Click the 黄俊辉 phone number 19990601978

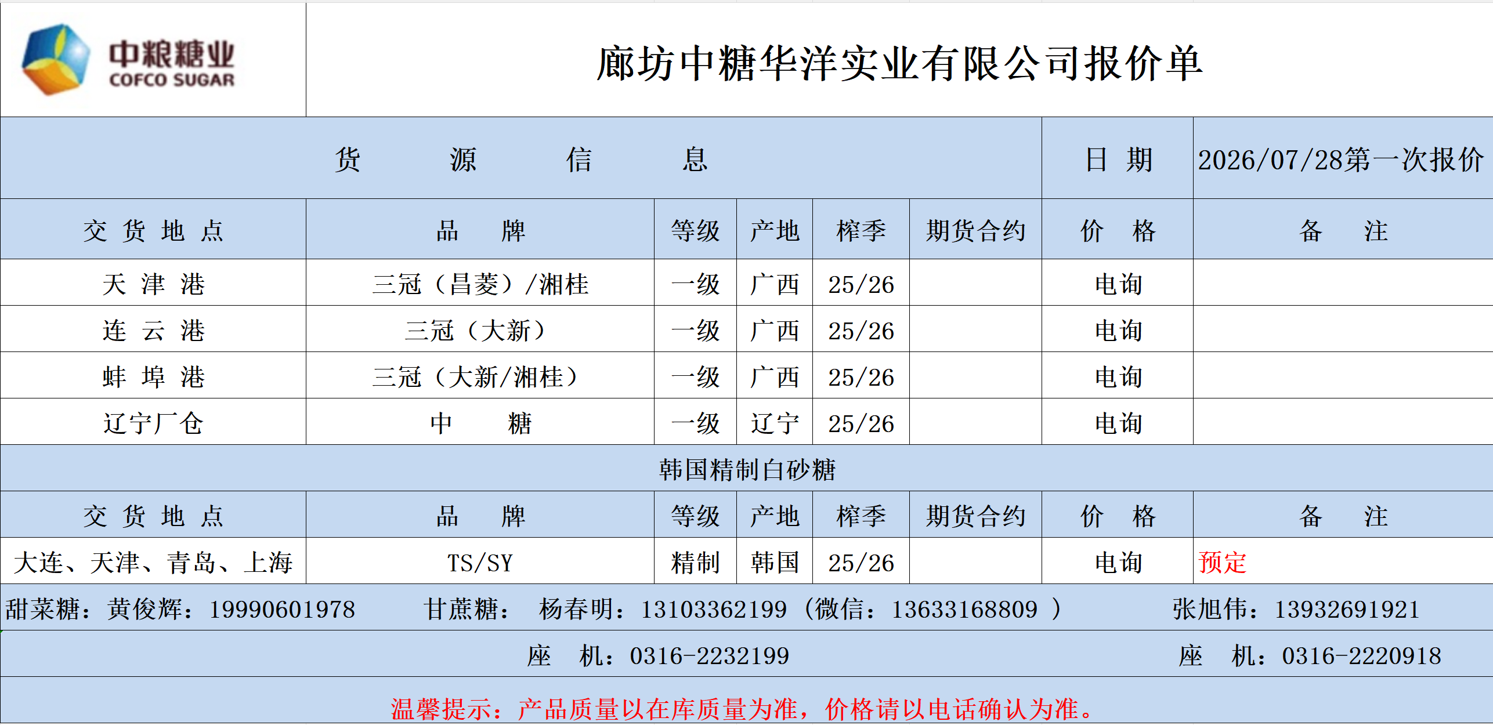(282, 609)
